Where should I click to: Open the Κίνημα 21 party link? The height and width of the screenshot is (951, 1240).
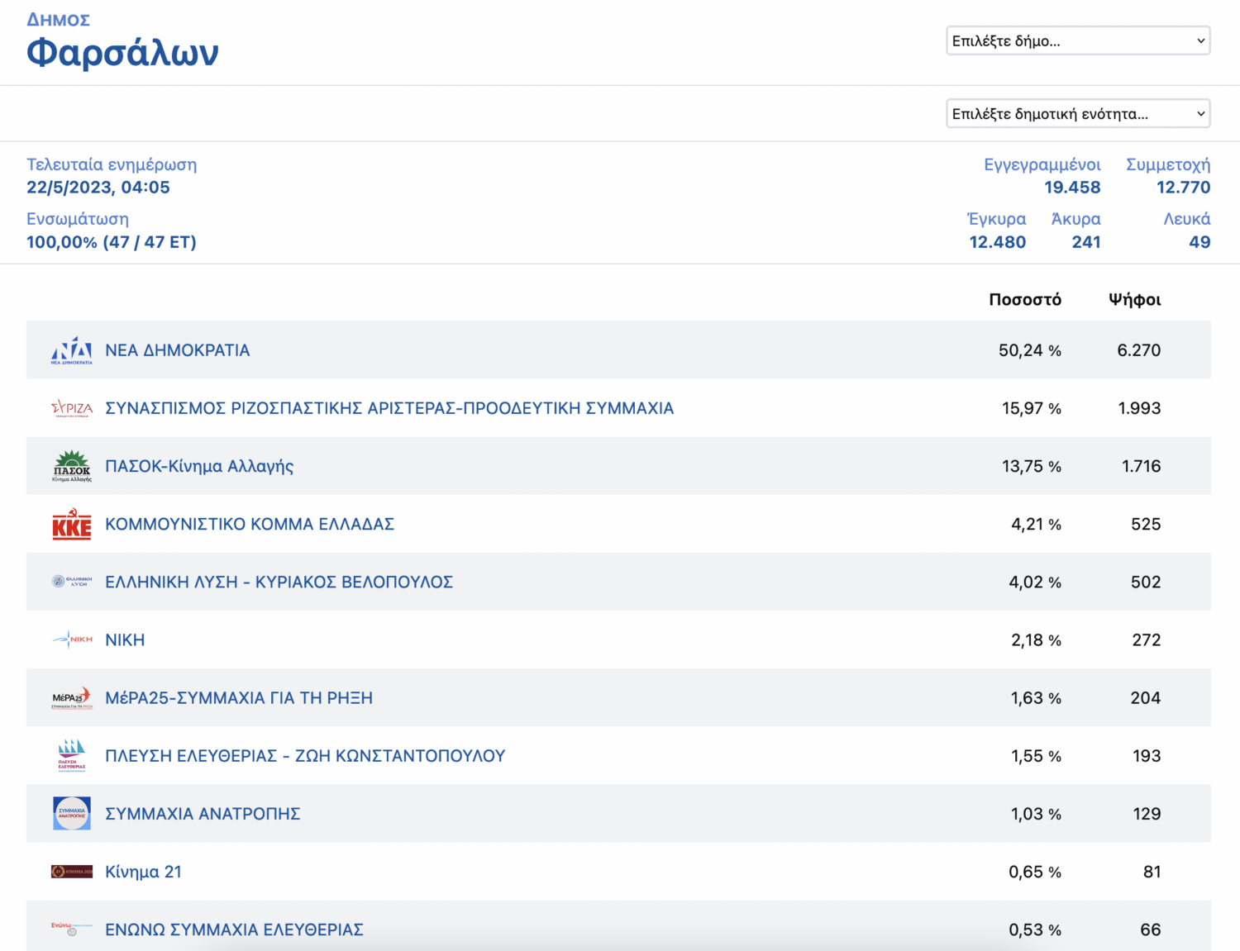coord(143,872)
